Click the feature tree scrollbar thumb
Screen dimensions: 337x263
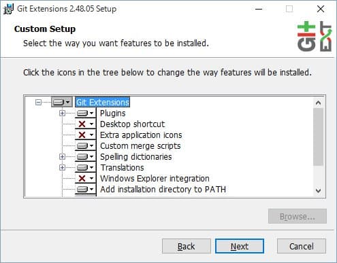(x=318, y=137)
